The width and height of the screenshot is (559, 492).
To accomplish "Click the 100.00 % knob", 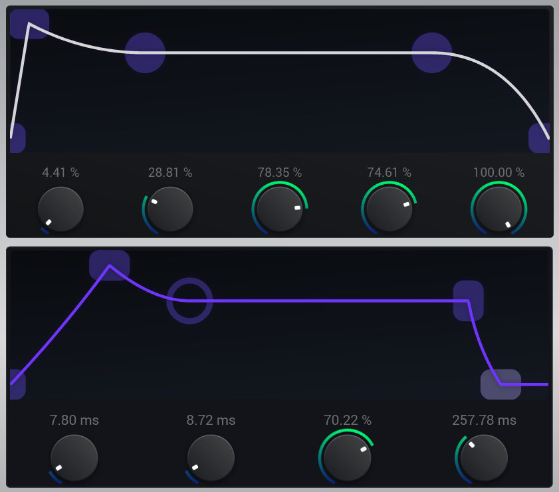I will pos(499,209).
